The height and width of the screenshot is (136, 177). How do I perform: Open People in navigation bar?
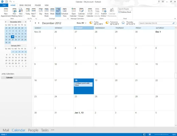click(33, 130)
